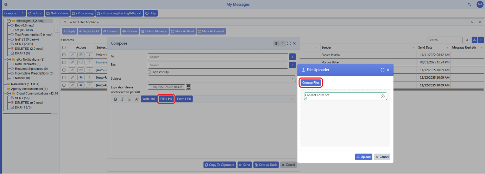This screenshot has height=174, width=485.
Task: Send the composed message
Action: (x=244, y=164)
